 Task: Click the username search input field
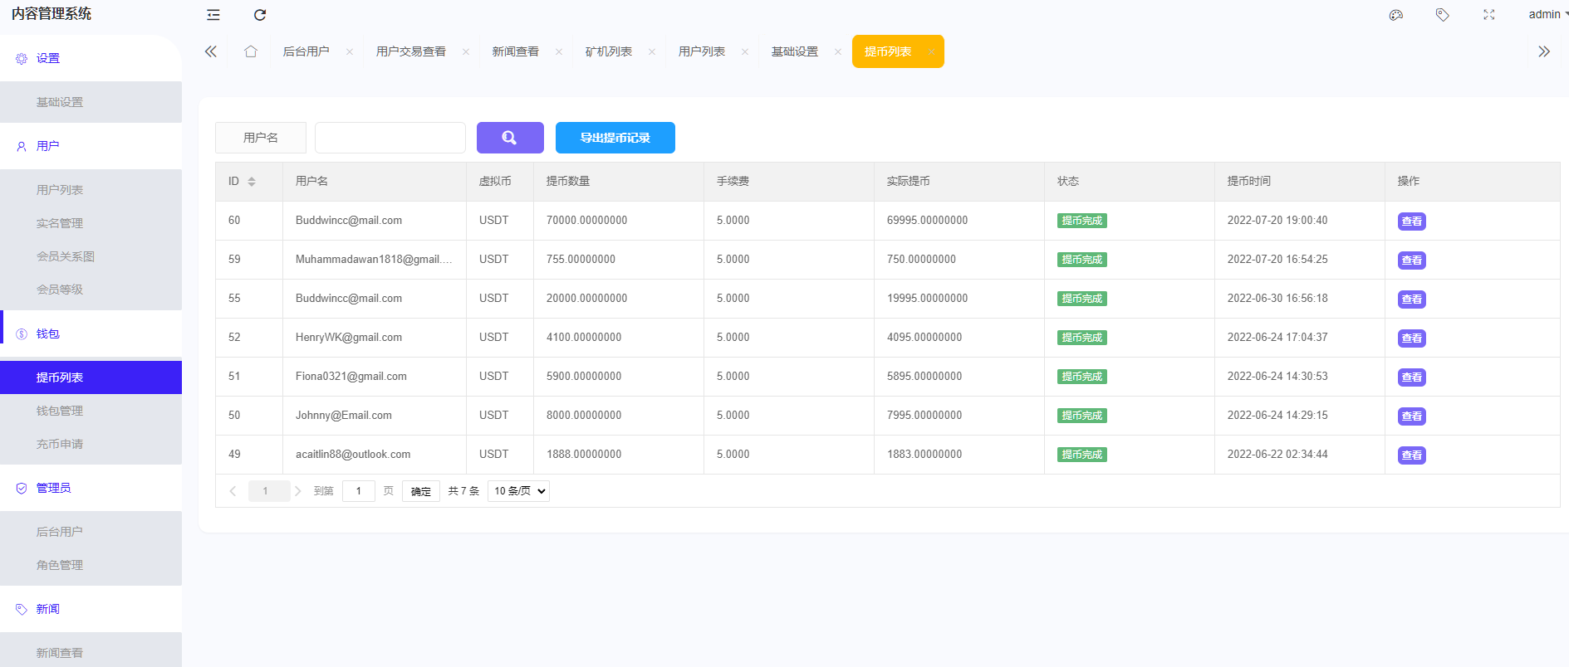click(390, 138)
